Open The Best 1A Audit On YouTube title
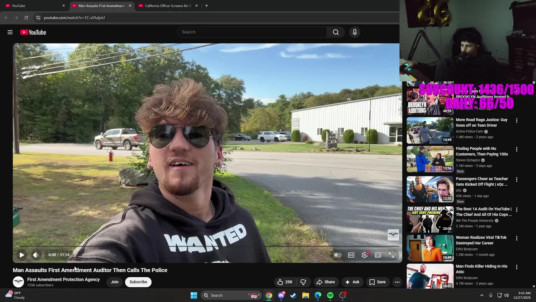536x302 pixels. pos(484,211)
